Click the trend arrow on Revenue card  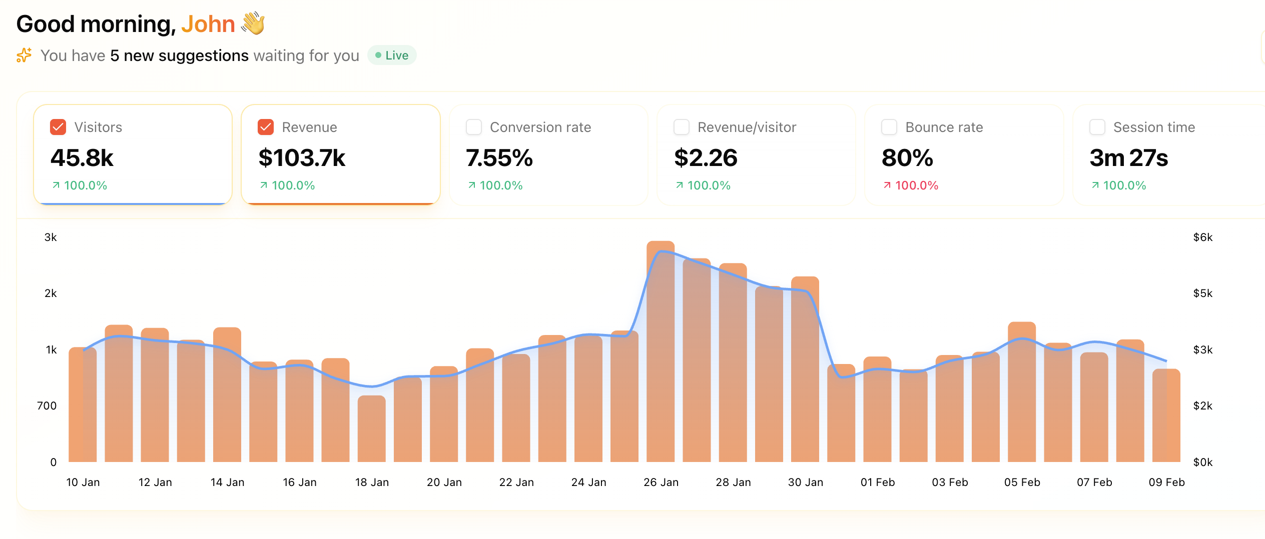[264, 185]
